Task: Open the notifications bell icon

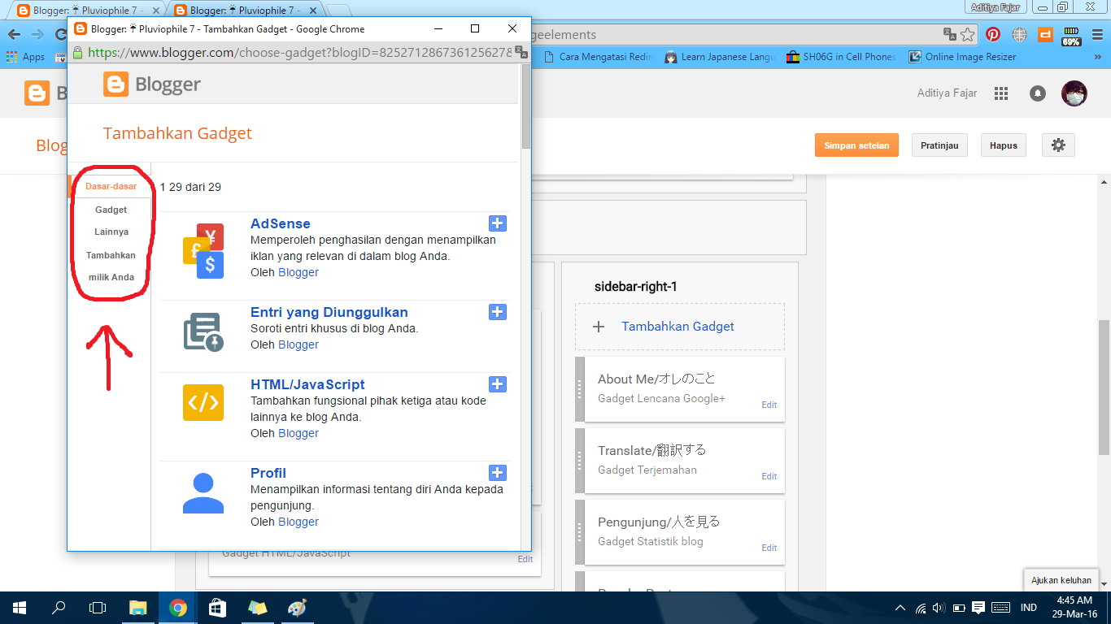Action: (1038, 93)
